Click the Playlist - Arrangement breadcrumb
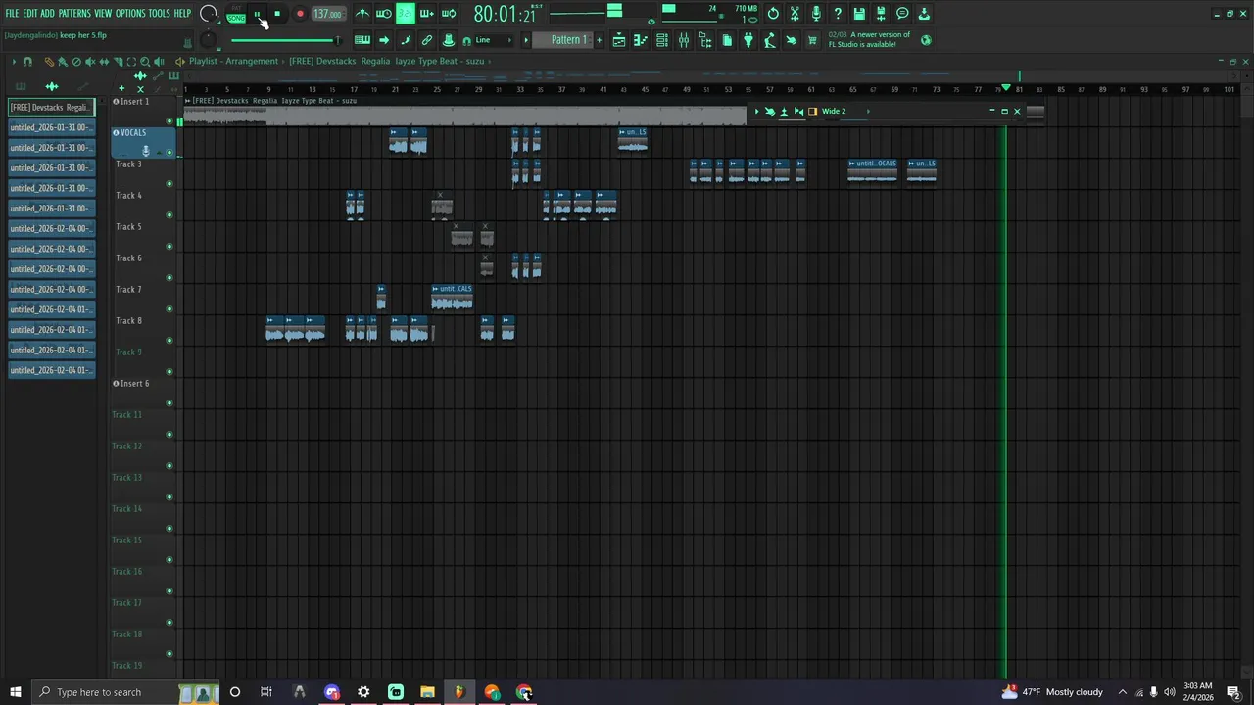This screenshot has width=1254, height=705. (x=233, y=61)
